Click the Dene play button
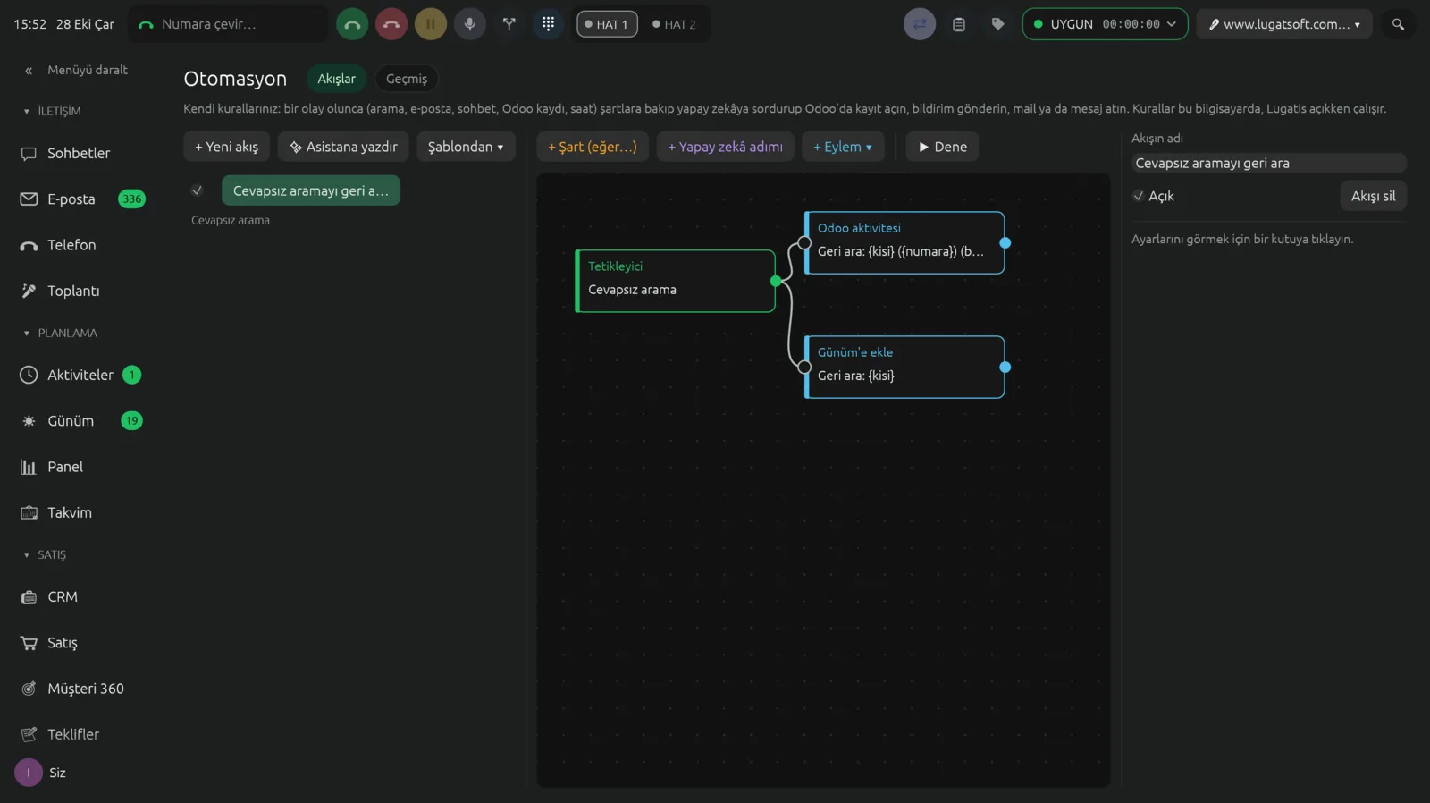This screenshot has height=803, width=1430. click(x=942, y=147)
